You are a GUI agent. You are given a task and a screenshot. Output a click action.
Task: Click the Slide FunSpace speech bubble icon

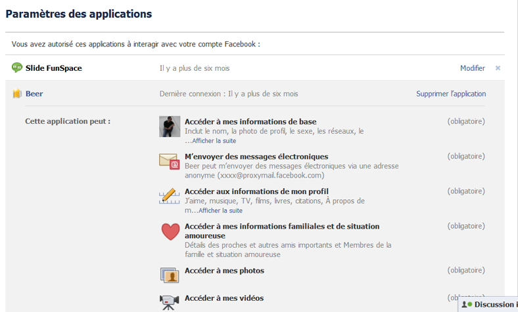(x=17, y=68)
